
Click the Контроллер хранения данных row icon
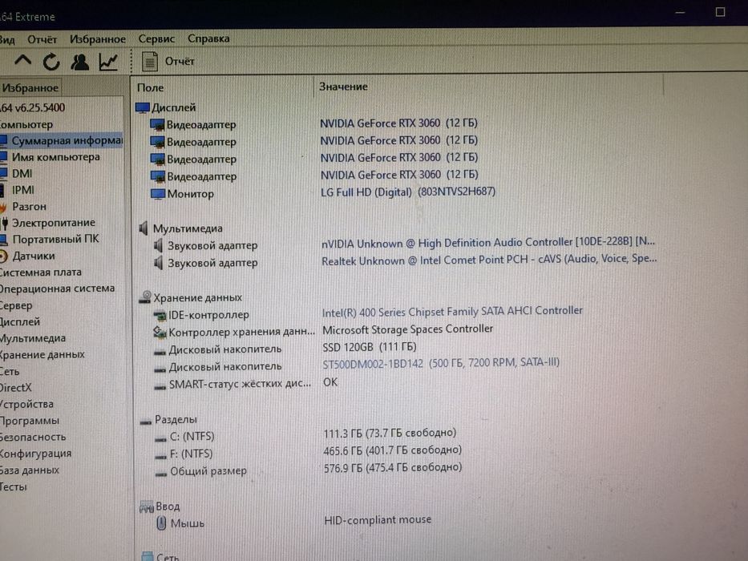point(160,332)
